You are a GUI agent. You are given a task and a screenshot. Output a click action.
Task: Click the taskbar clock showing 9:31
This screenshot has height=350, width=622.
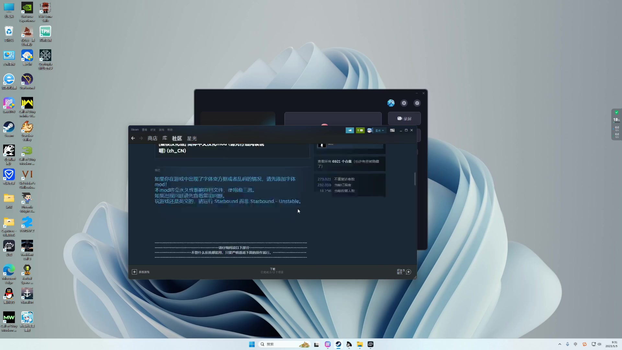tap(611, 344)
